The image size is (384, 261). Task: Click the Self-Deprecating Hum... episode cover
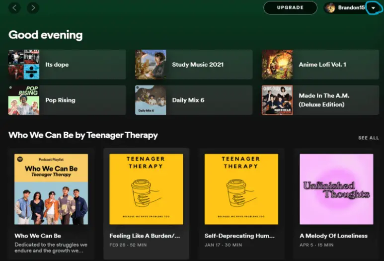(241, 189)
